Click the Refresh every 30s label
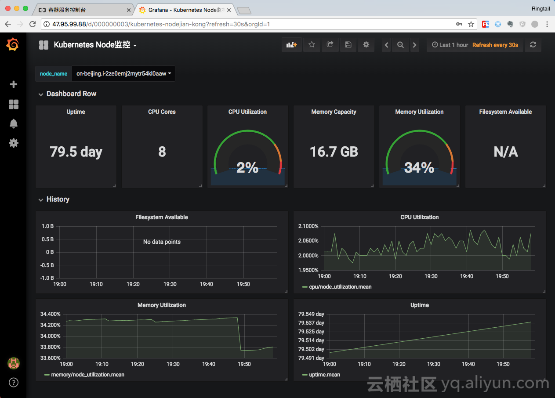 click(x=495, y=45)
